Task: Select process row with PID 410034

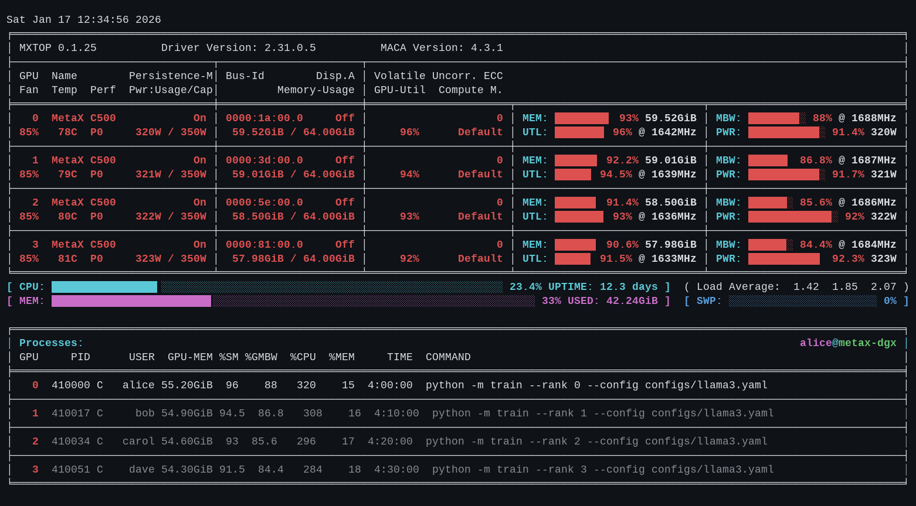Action: [x=458, y=442]
